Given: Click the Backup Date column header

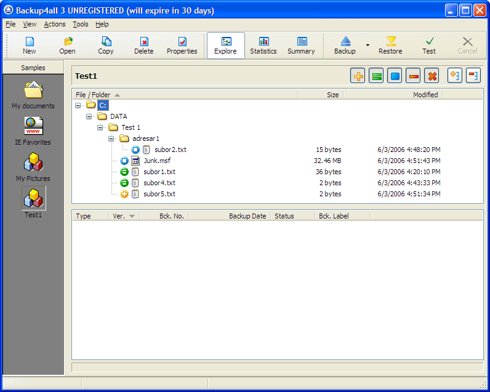Looking at the screenshot, I should 230,216.
